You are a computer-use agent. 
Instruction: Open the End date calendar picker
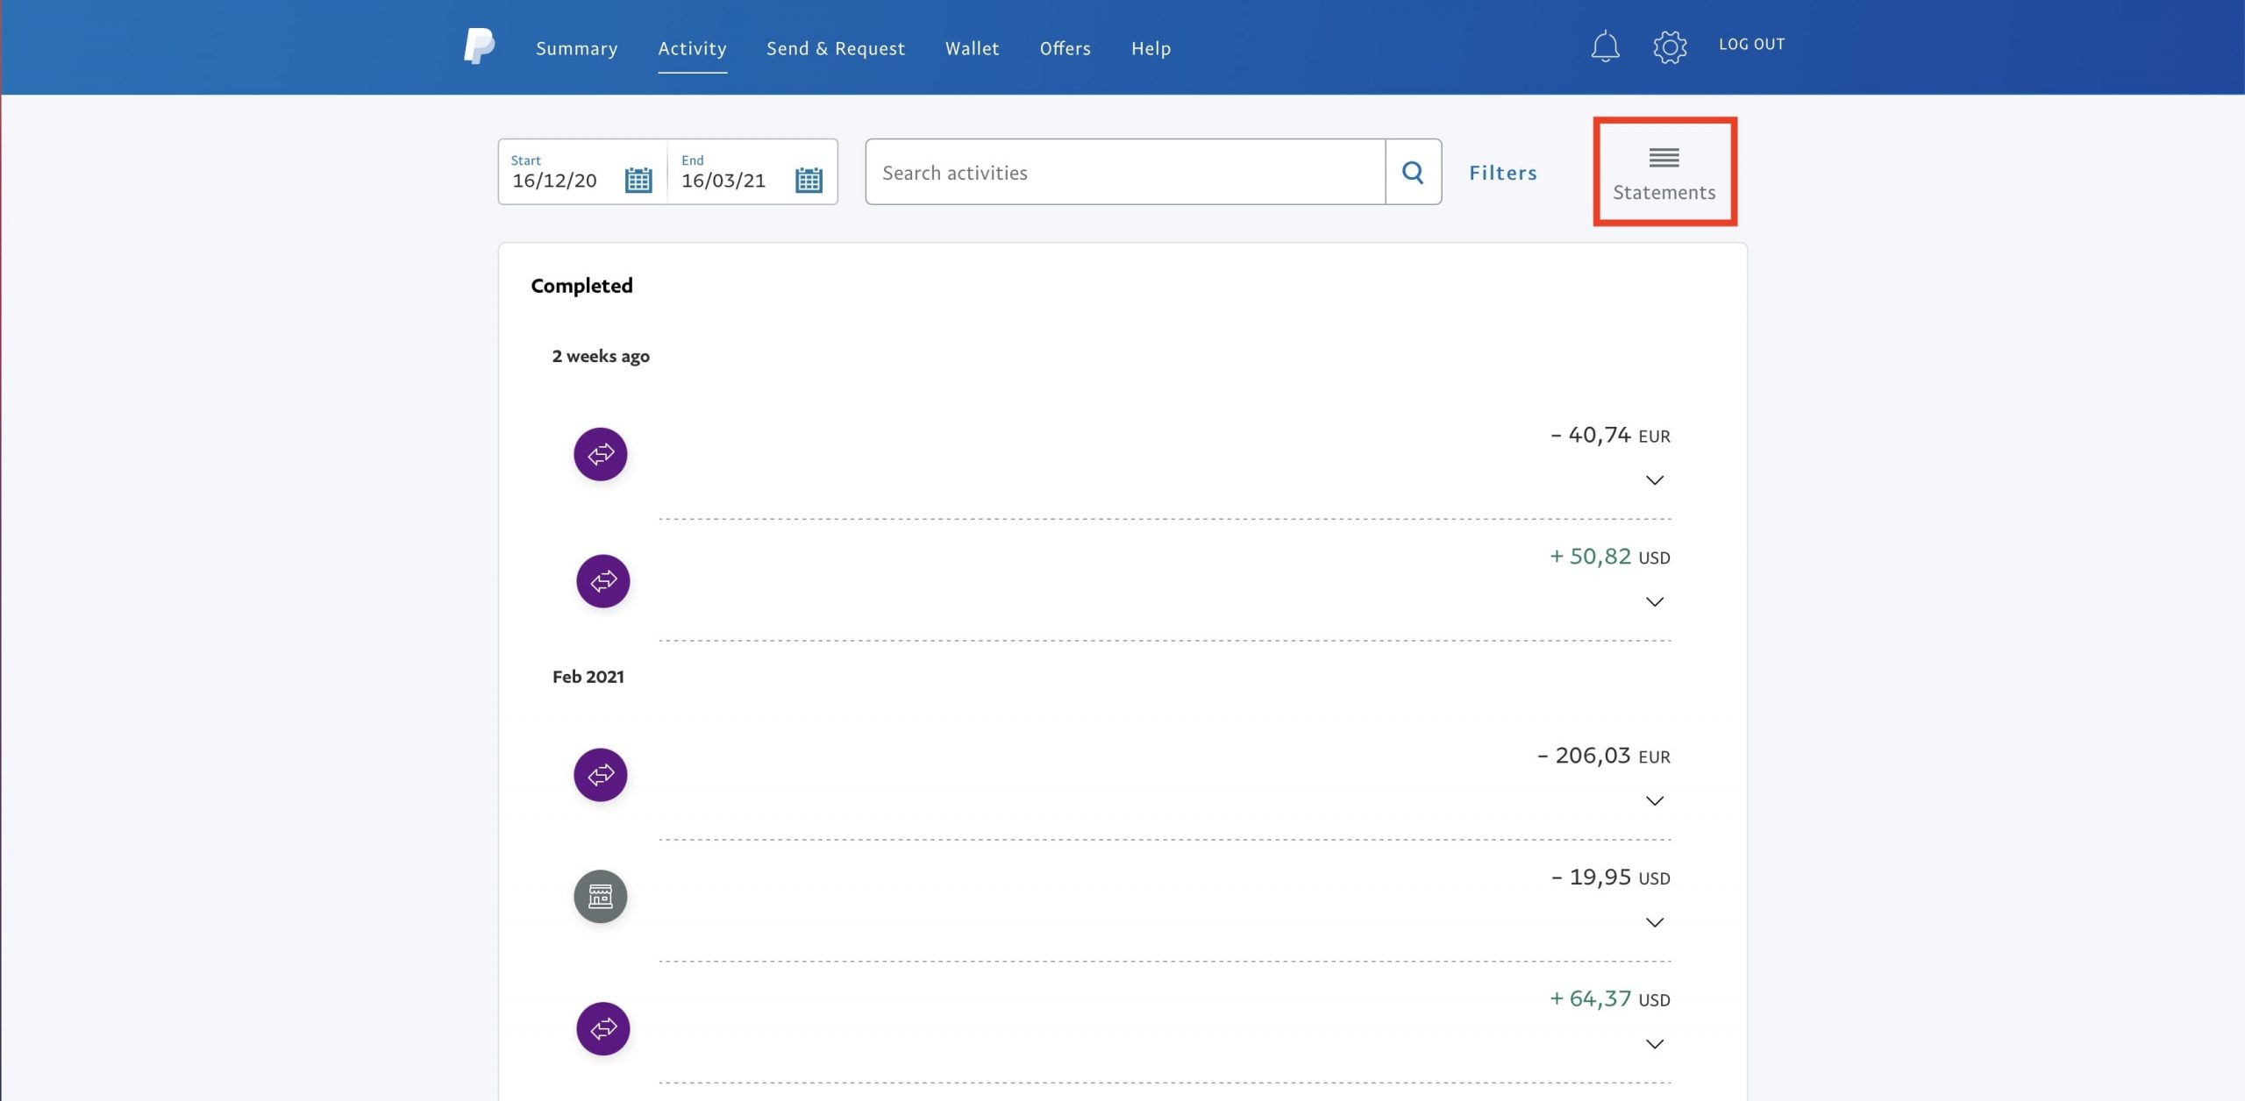(x=808, y=180)
